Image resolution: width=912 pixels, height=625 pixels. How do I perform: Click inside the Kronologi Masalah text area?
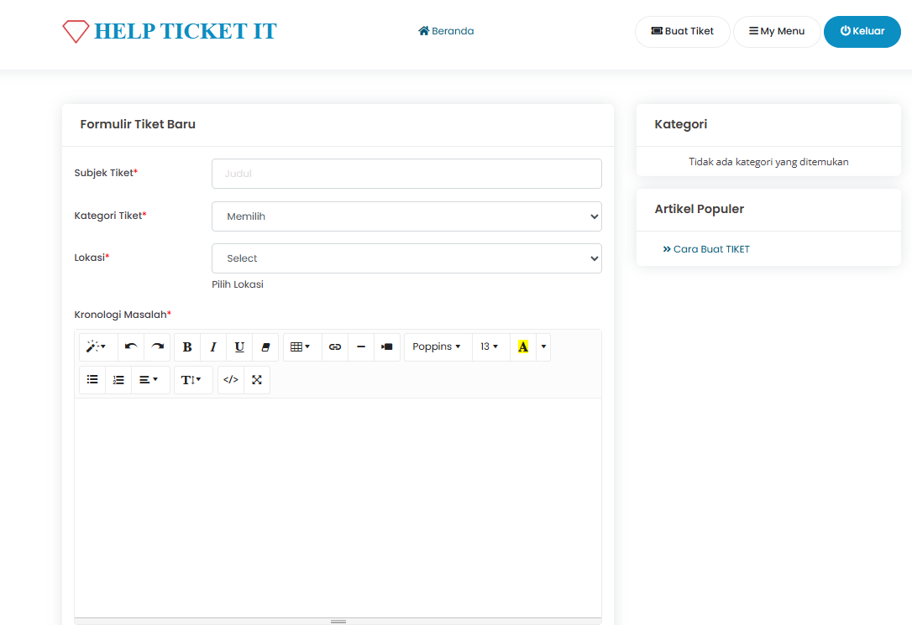pyautogui.click(x=338, y=508)
